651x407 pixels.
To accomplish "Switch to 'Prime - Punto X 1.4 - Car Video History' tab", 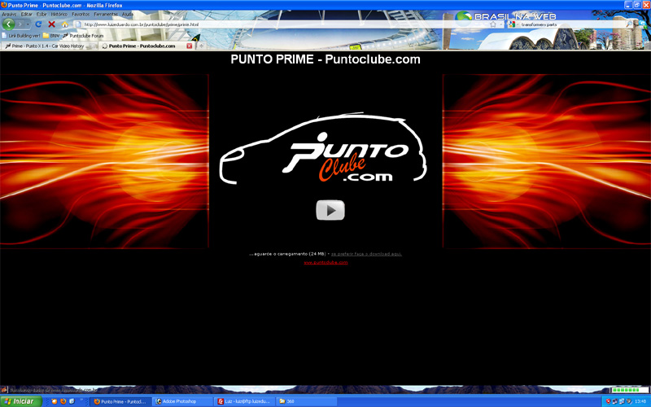I will (49, 46).
